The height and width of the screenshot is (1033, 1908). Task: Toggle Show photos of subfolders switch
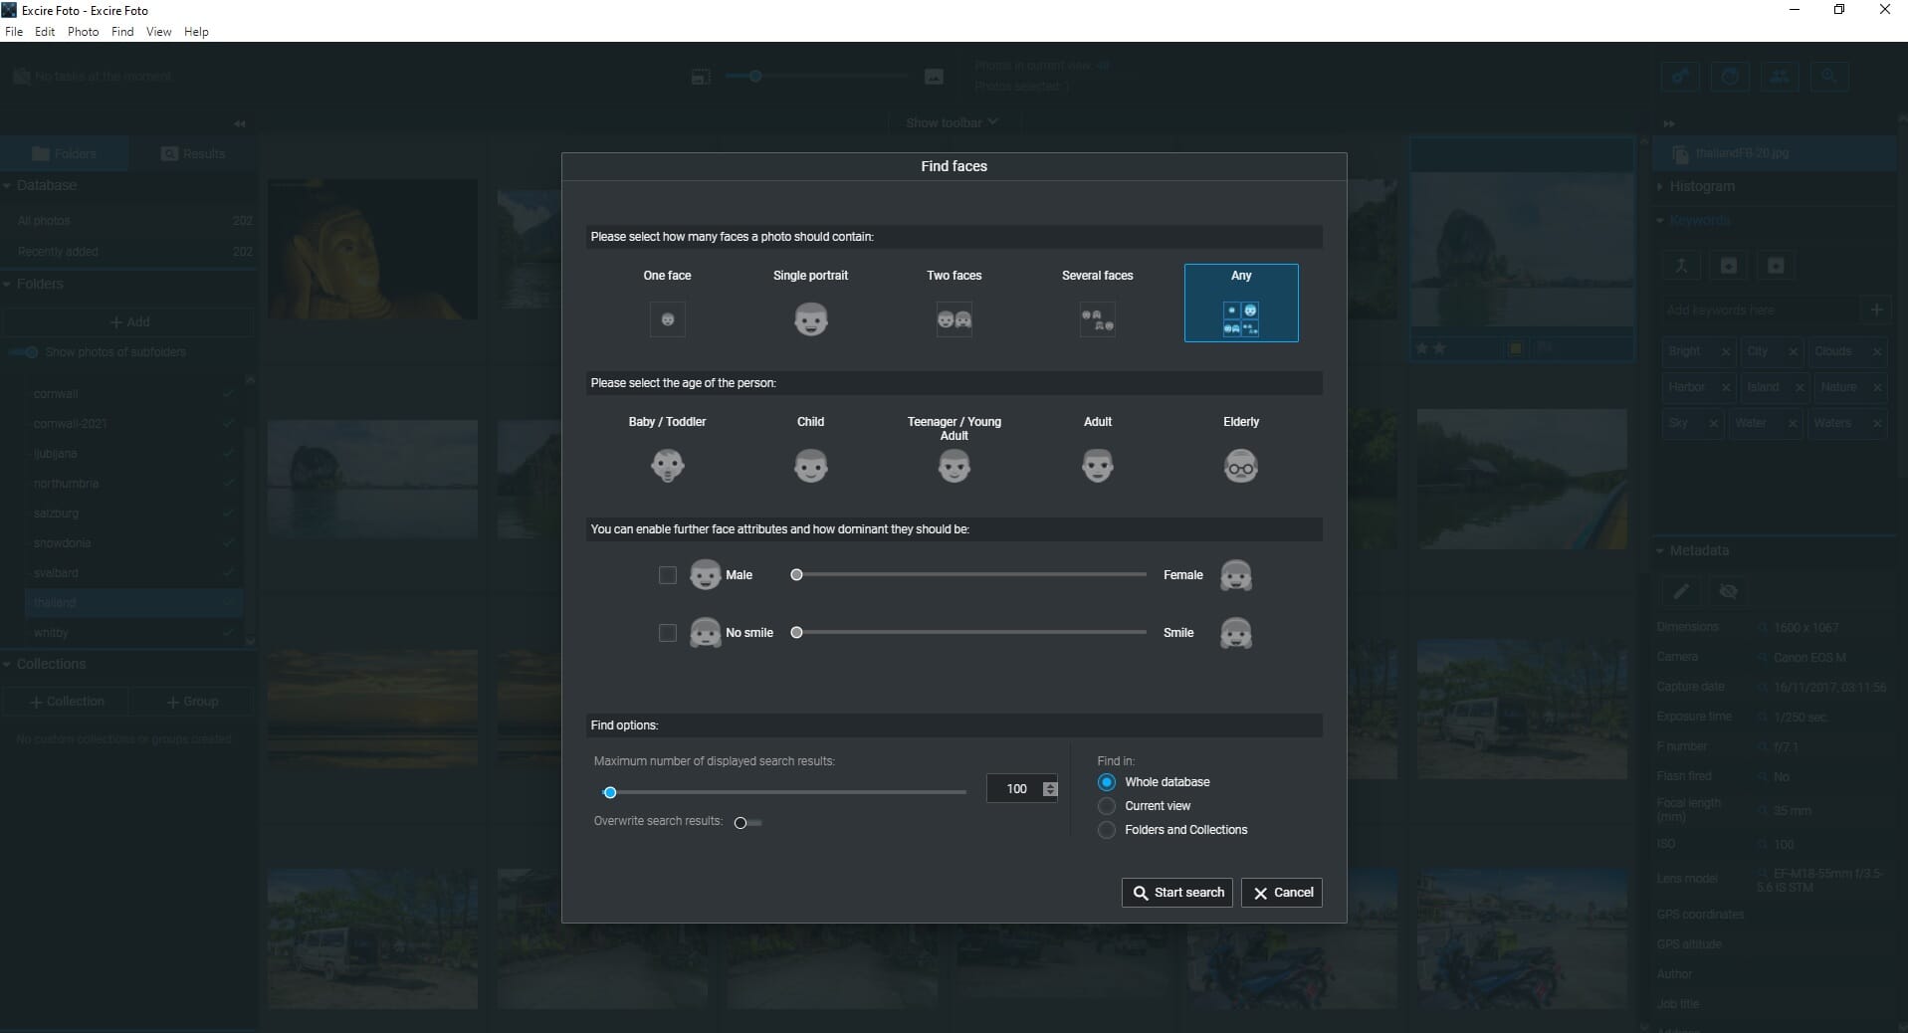point(24,352)
